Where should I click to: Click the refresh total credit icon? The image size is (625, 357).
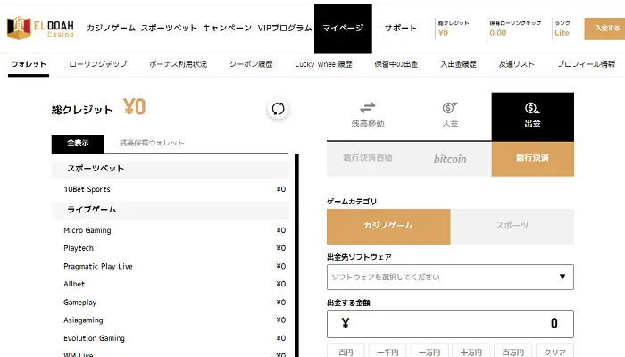click(278, 109)
